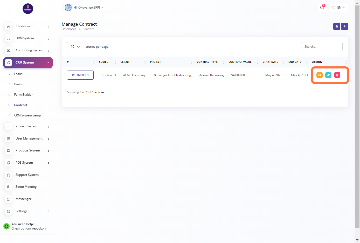Image resolution: width=360 pixels, height=243 pixels.
Task: Go to CRM System Setup
Action: point(27,115)
